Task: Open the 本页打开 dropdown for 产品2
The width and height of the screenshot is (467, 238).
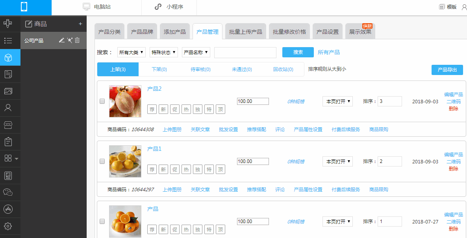Action: (x=337, y=101)
